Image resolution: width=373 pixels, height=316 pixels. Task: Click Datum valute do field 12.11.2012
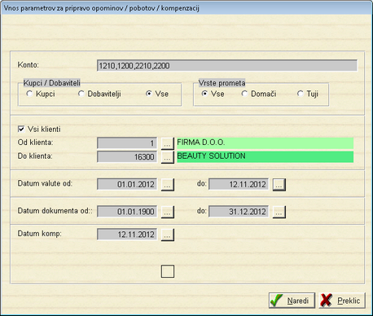[239, 184]
